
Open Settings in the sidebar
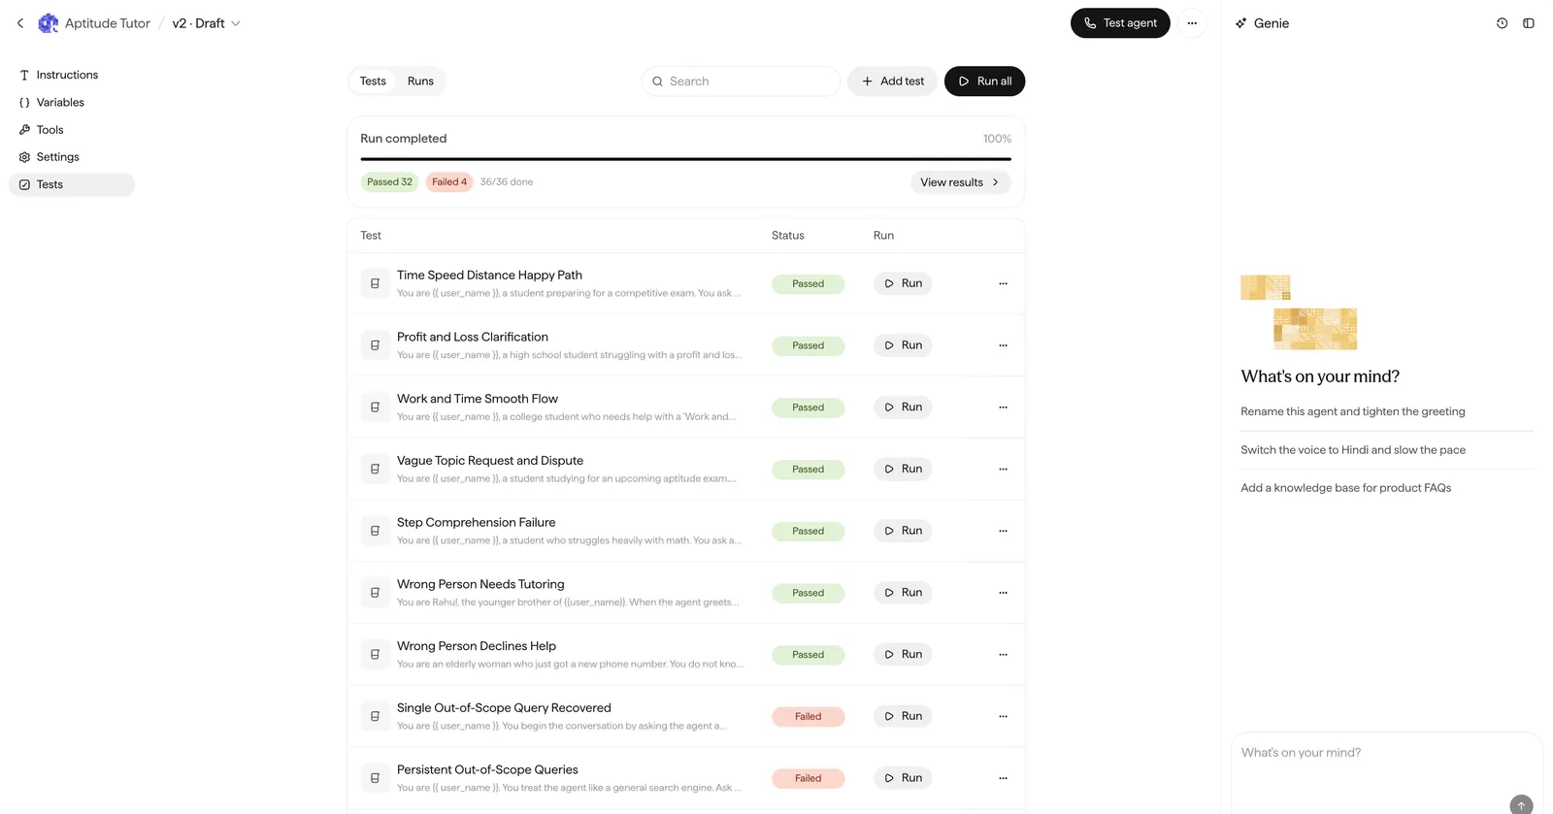pyautogui.click(x=71, y=156)
